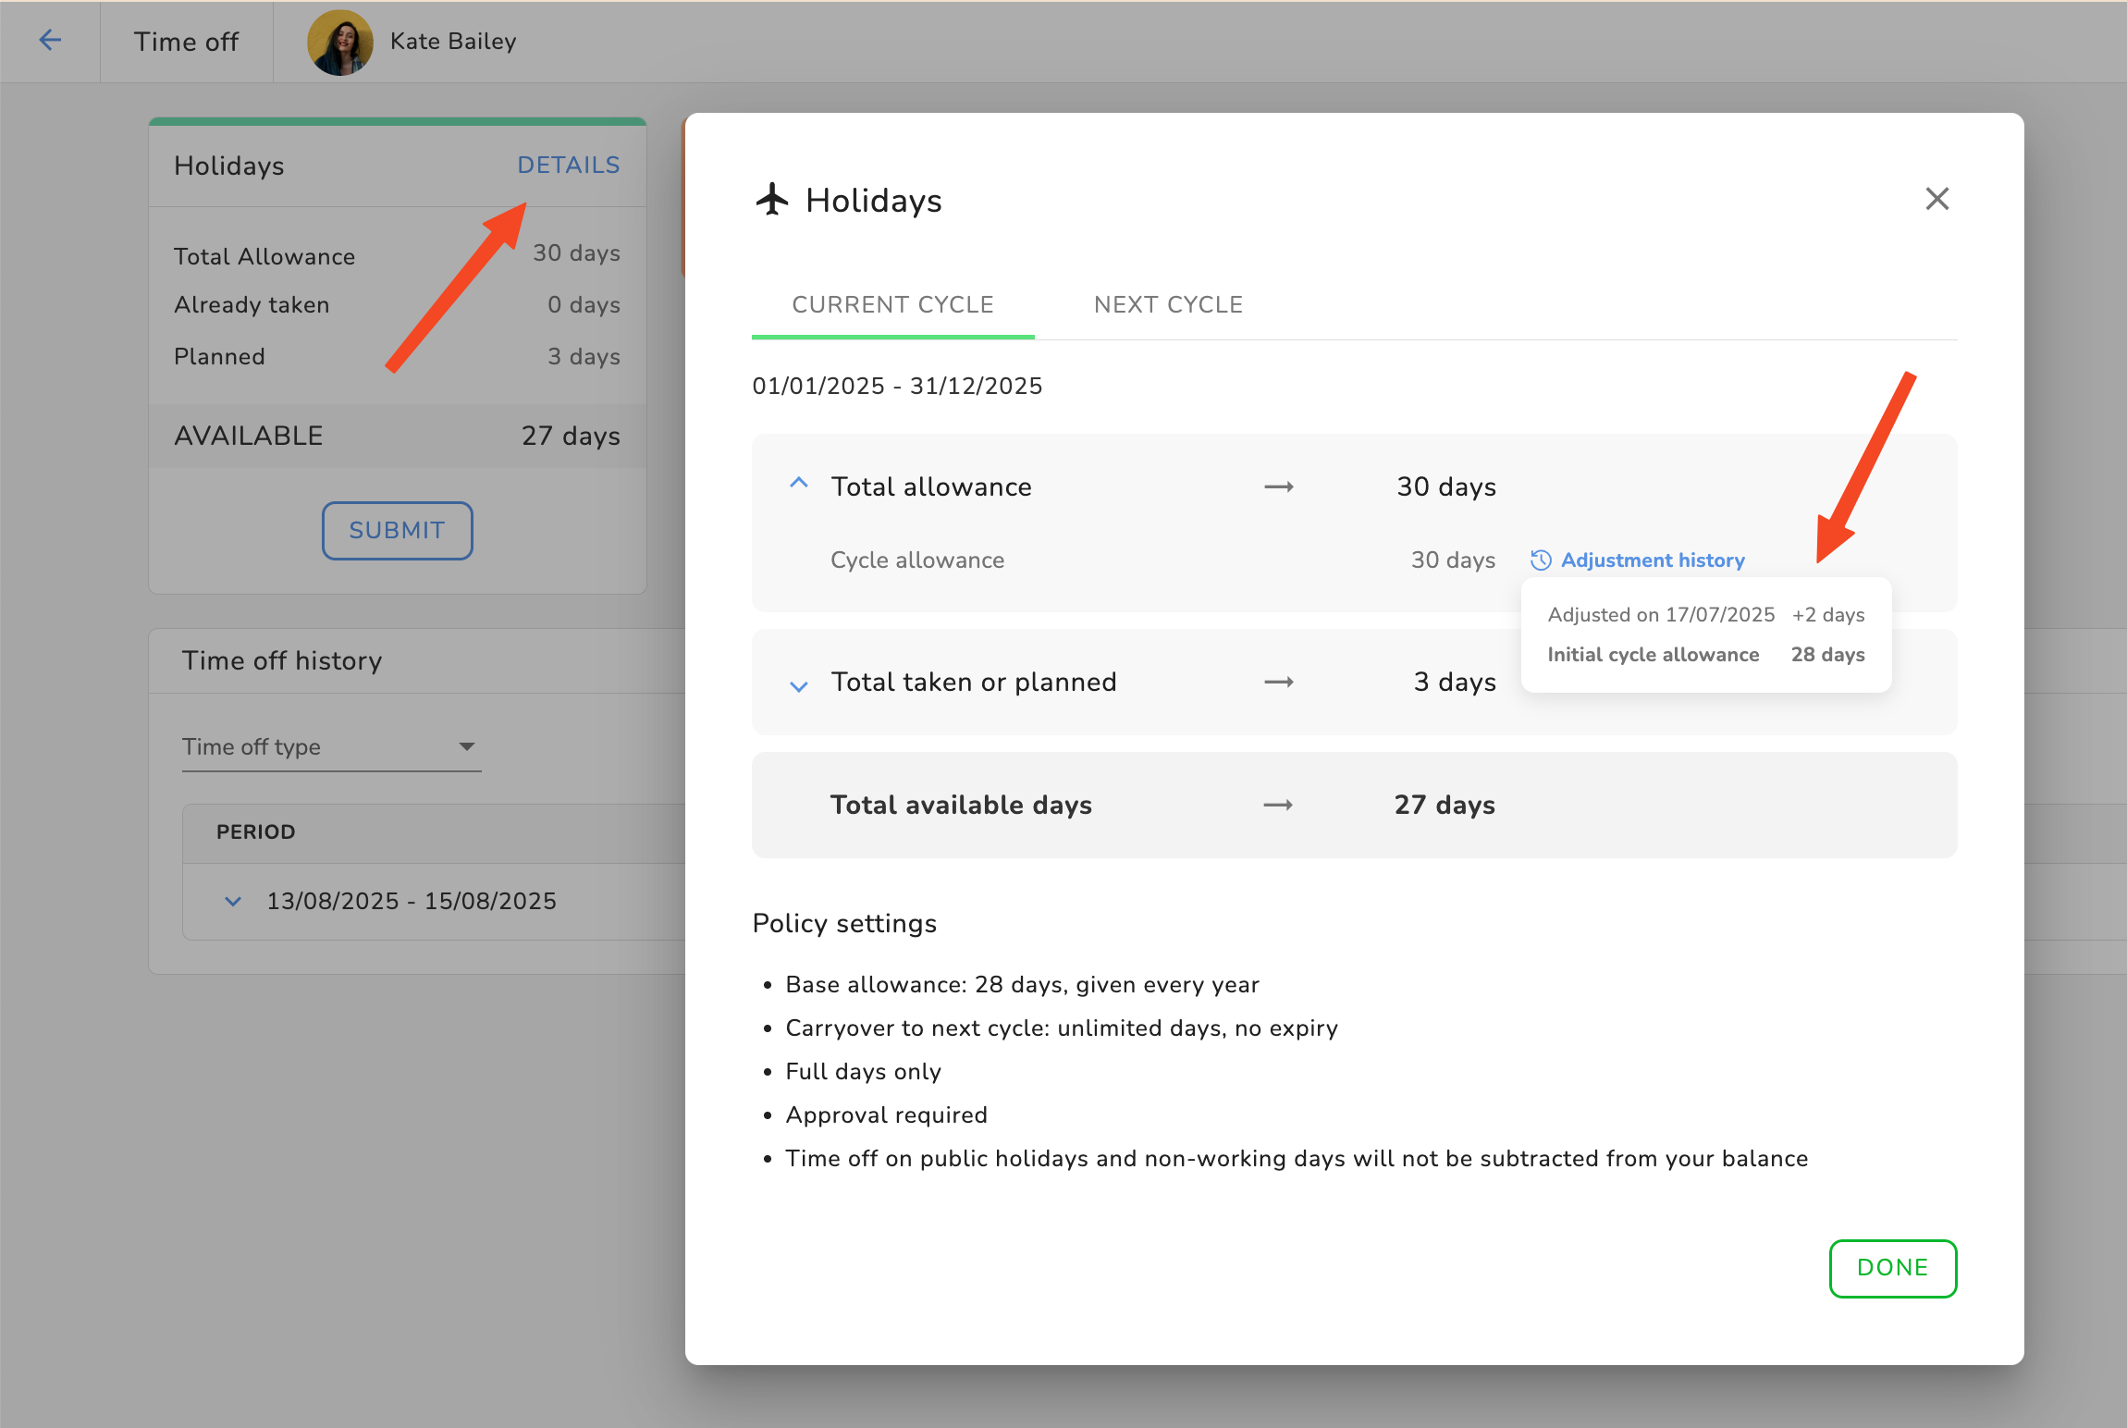This screenshot has width=2127, height=1428.
Task: Click the Total available days arrow icon
Action: [x=1278, y=805]
